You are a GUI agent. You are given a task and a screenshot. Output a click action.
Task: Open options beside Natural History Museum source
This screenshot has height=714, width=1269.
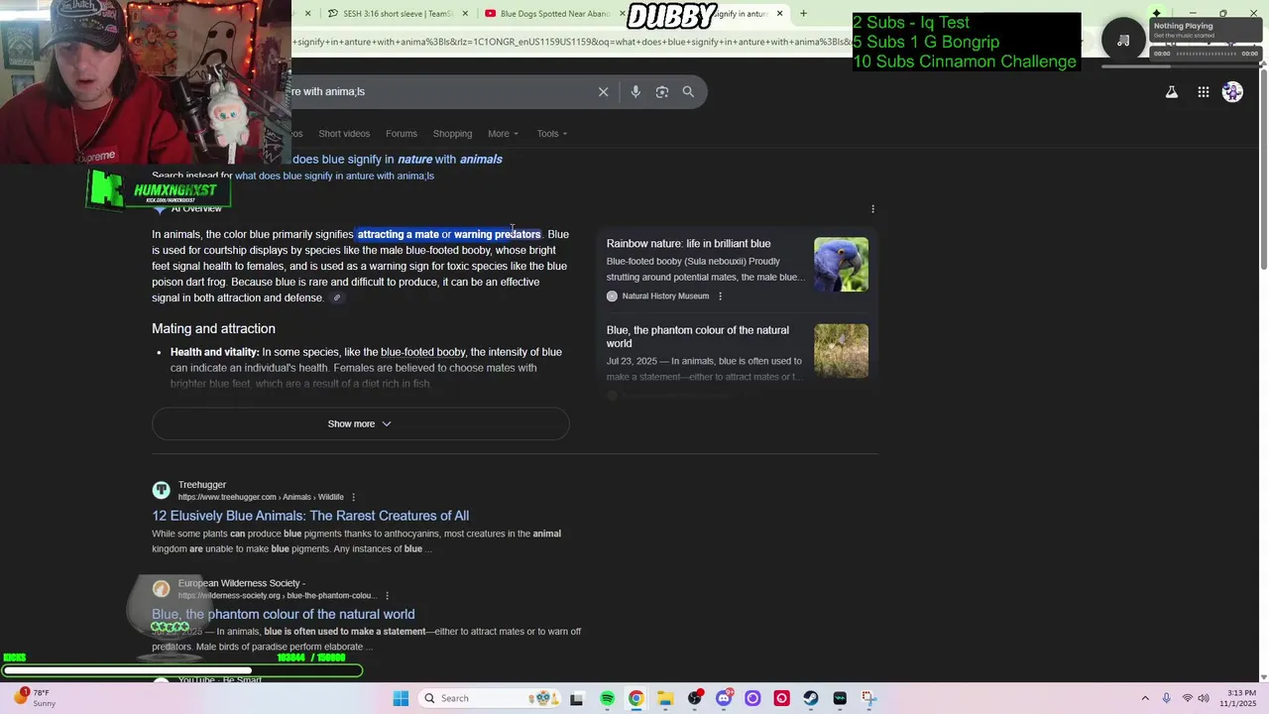coord(721,297)
